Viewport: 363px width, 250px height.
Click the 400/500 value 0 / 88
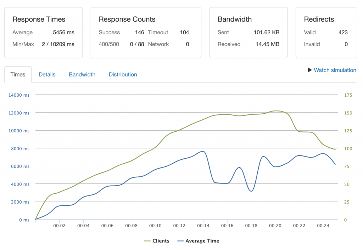pyautogui.click(x=137, y=44)
